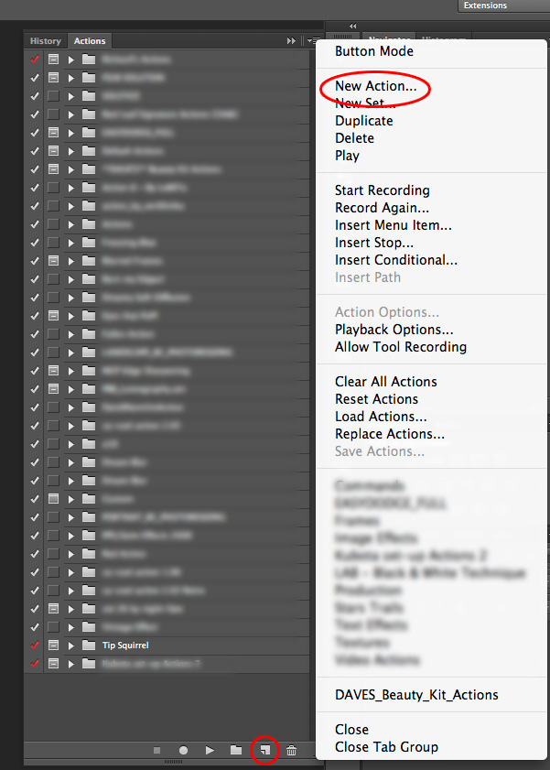This screenshot has height=770, width=550.
Task: Choose New Action... in the menu
Action: click(x=376, y=86)
